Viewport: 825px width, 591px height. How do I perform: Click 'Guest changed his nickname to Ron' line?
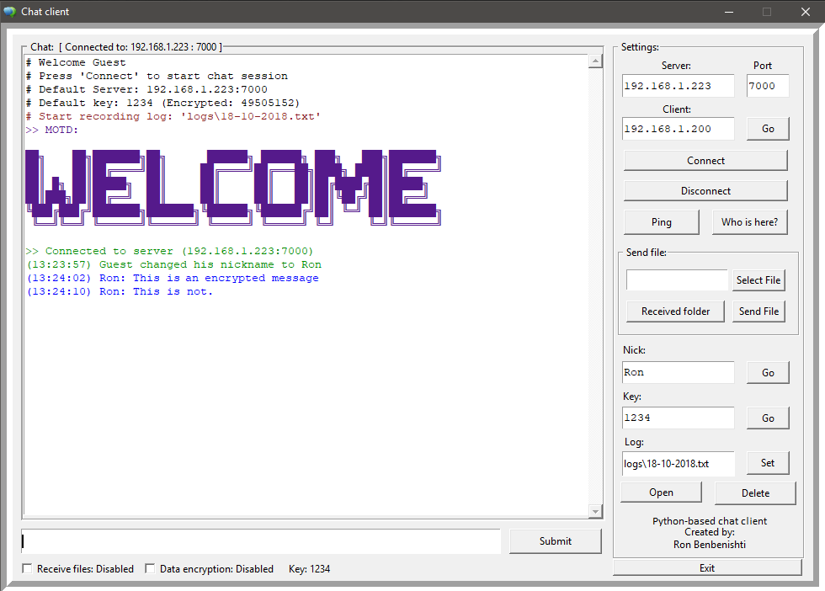(173, 264)
